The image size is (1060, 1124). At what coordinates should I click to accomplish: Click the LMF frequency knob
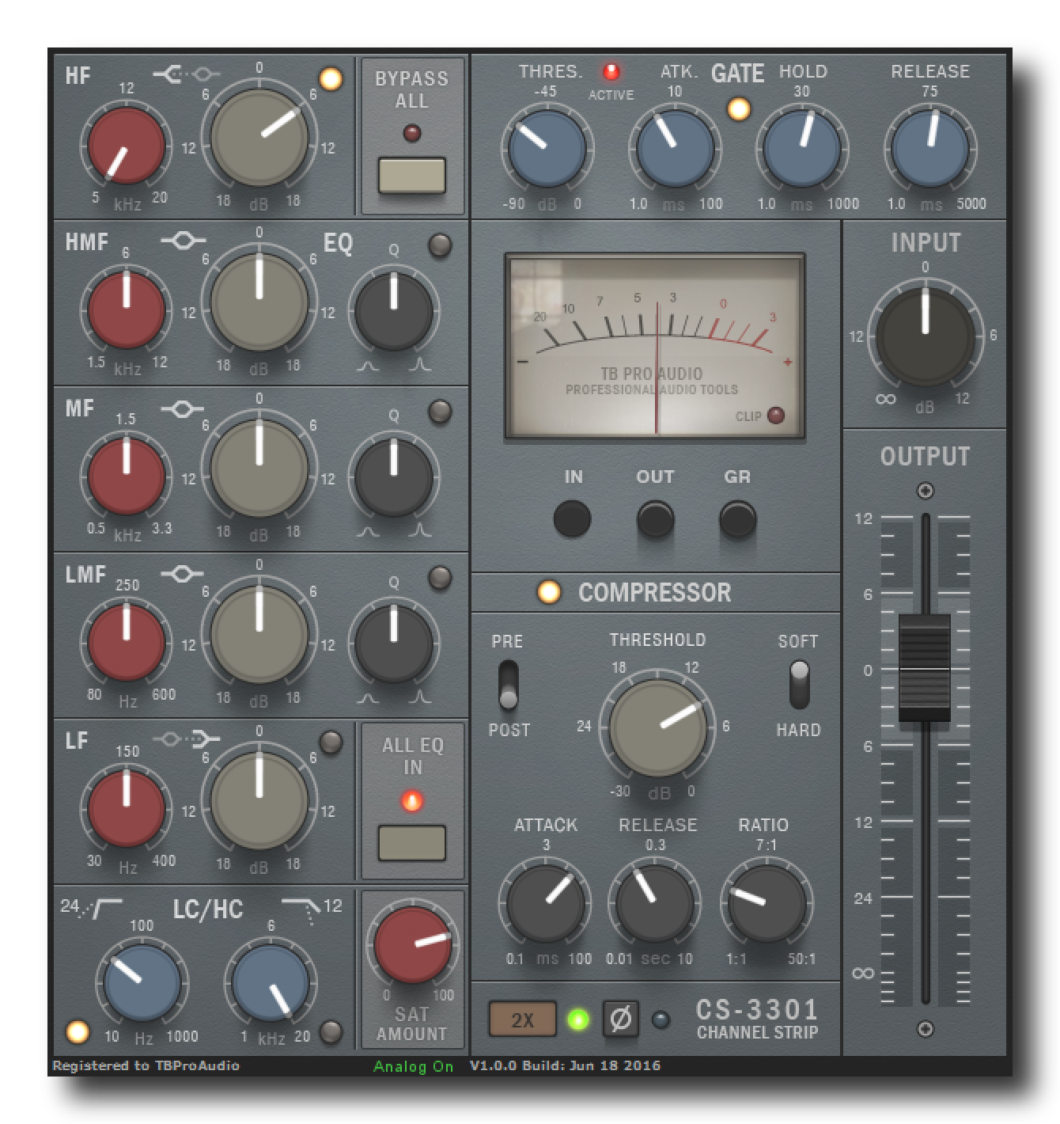(x=127, y=643)
